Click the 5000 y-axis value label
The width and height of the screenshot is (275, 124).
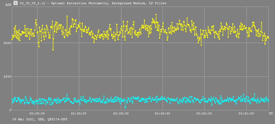coord(7,43)
